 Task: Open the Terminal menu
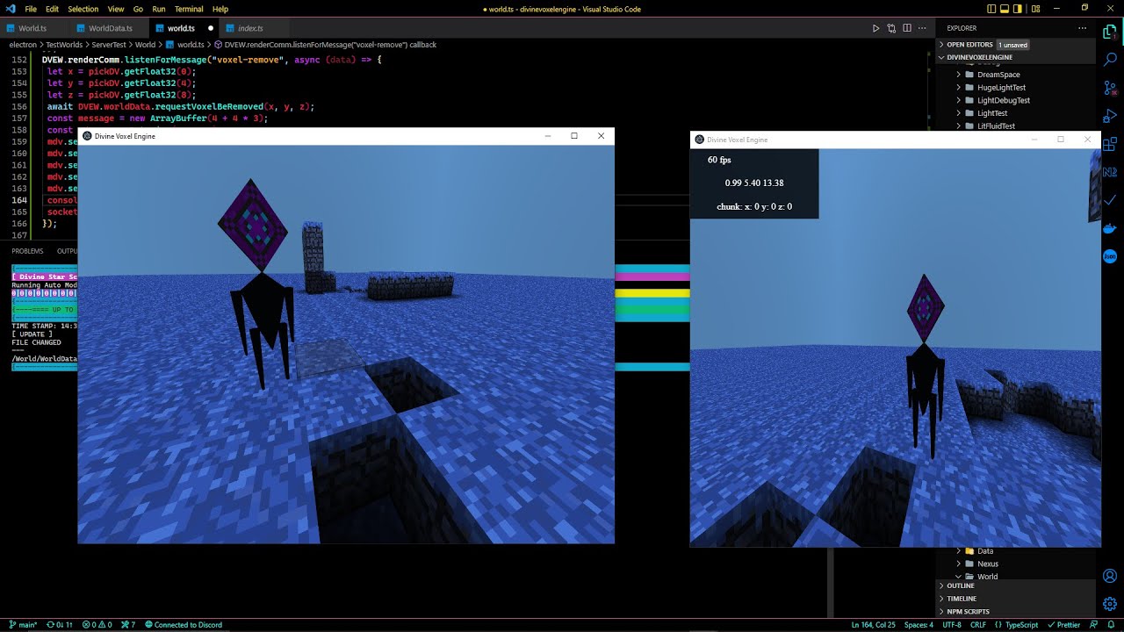click(x=189, y=9)
